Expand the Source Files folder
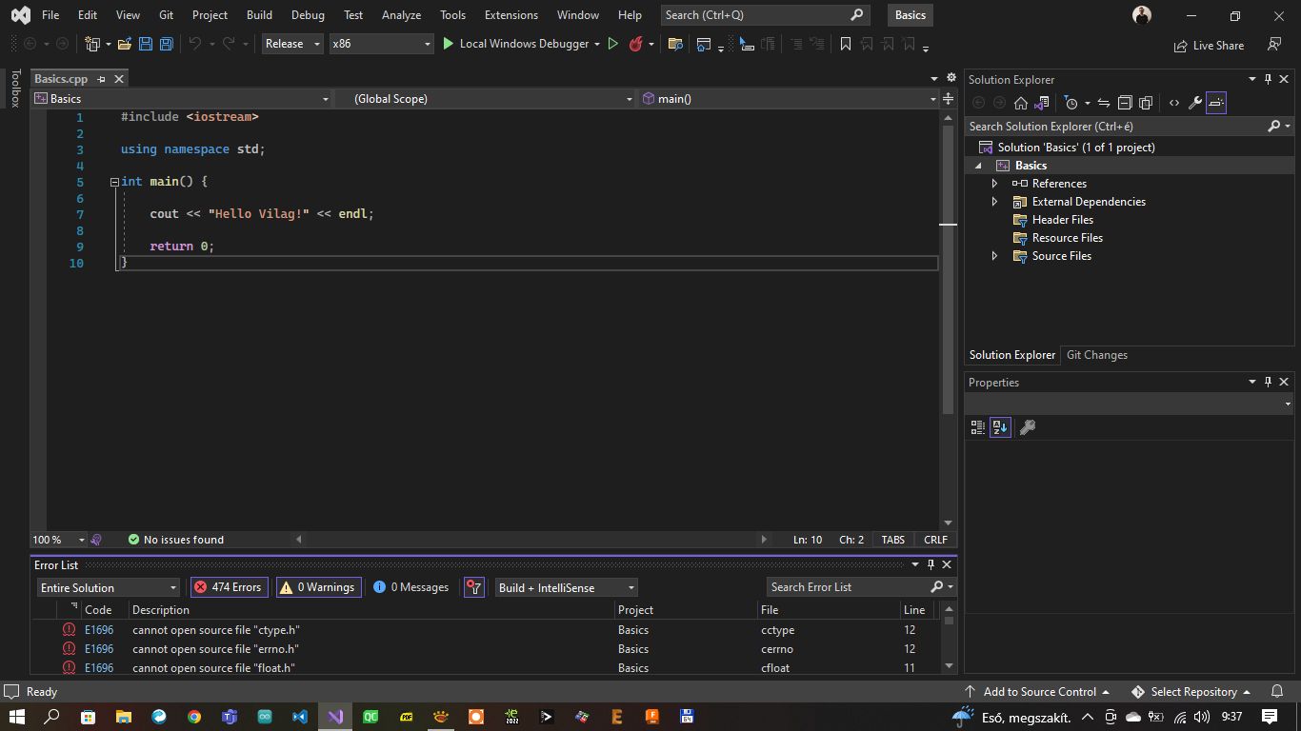This screenshot has width=1301, height=731. point(994,255)
